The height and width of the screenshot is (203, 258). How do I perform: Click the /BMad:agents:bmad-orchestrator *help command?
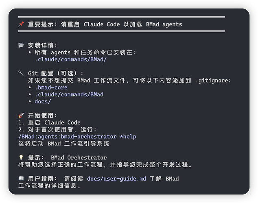[x=77, y=136]
